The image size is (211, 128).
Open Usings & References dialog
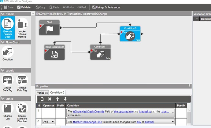point(107,7)
